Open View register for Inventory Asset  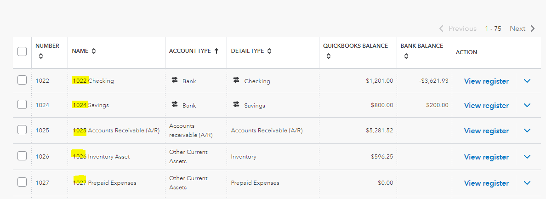[x=486, y=157]
